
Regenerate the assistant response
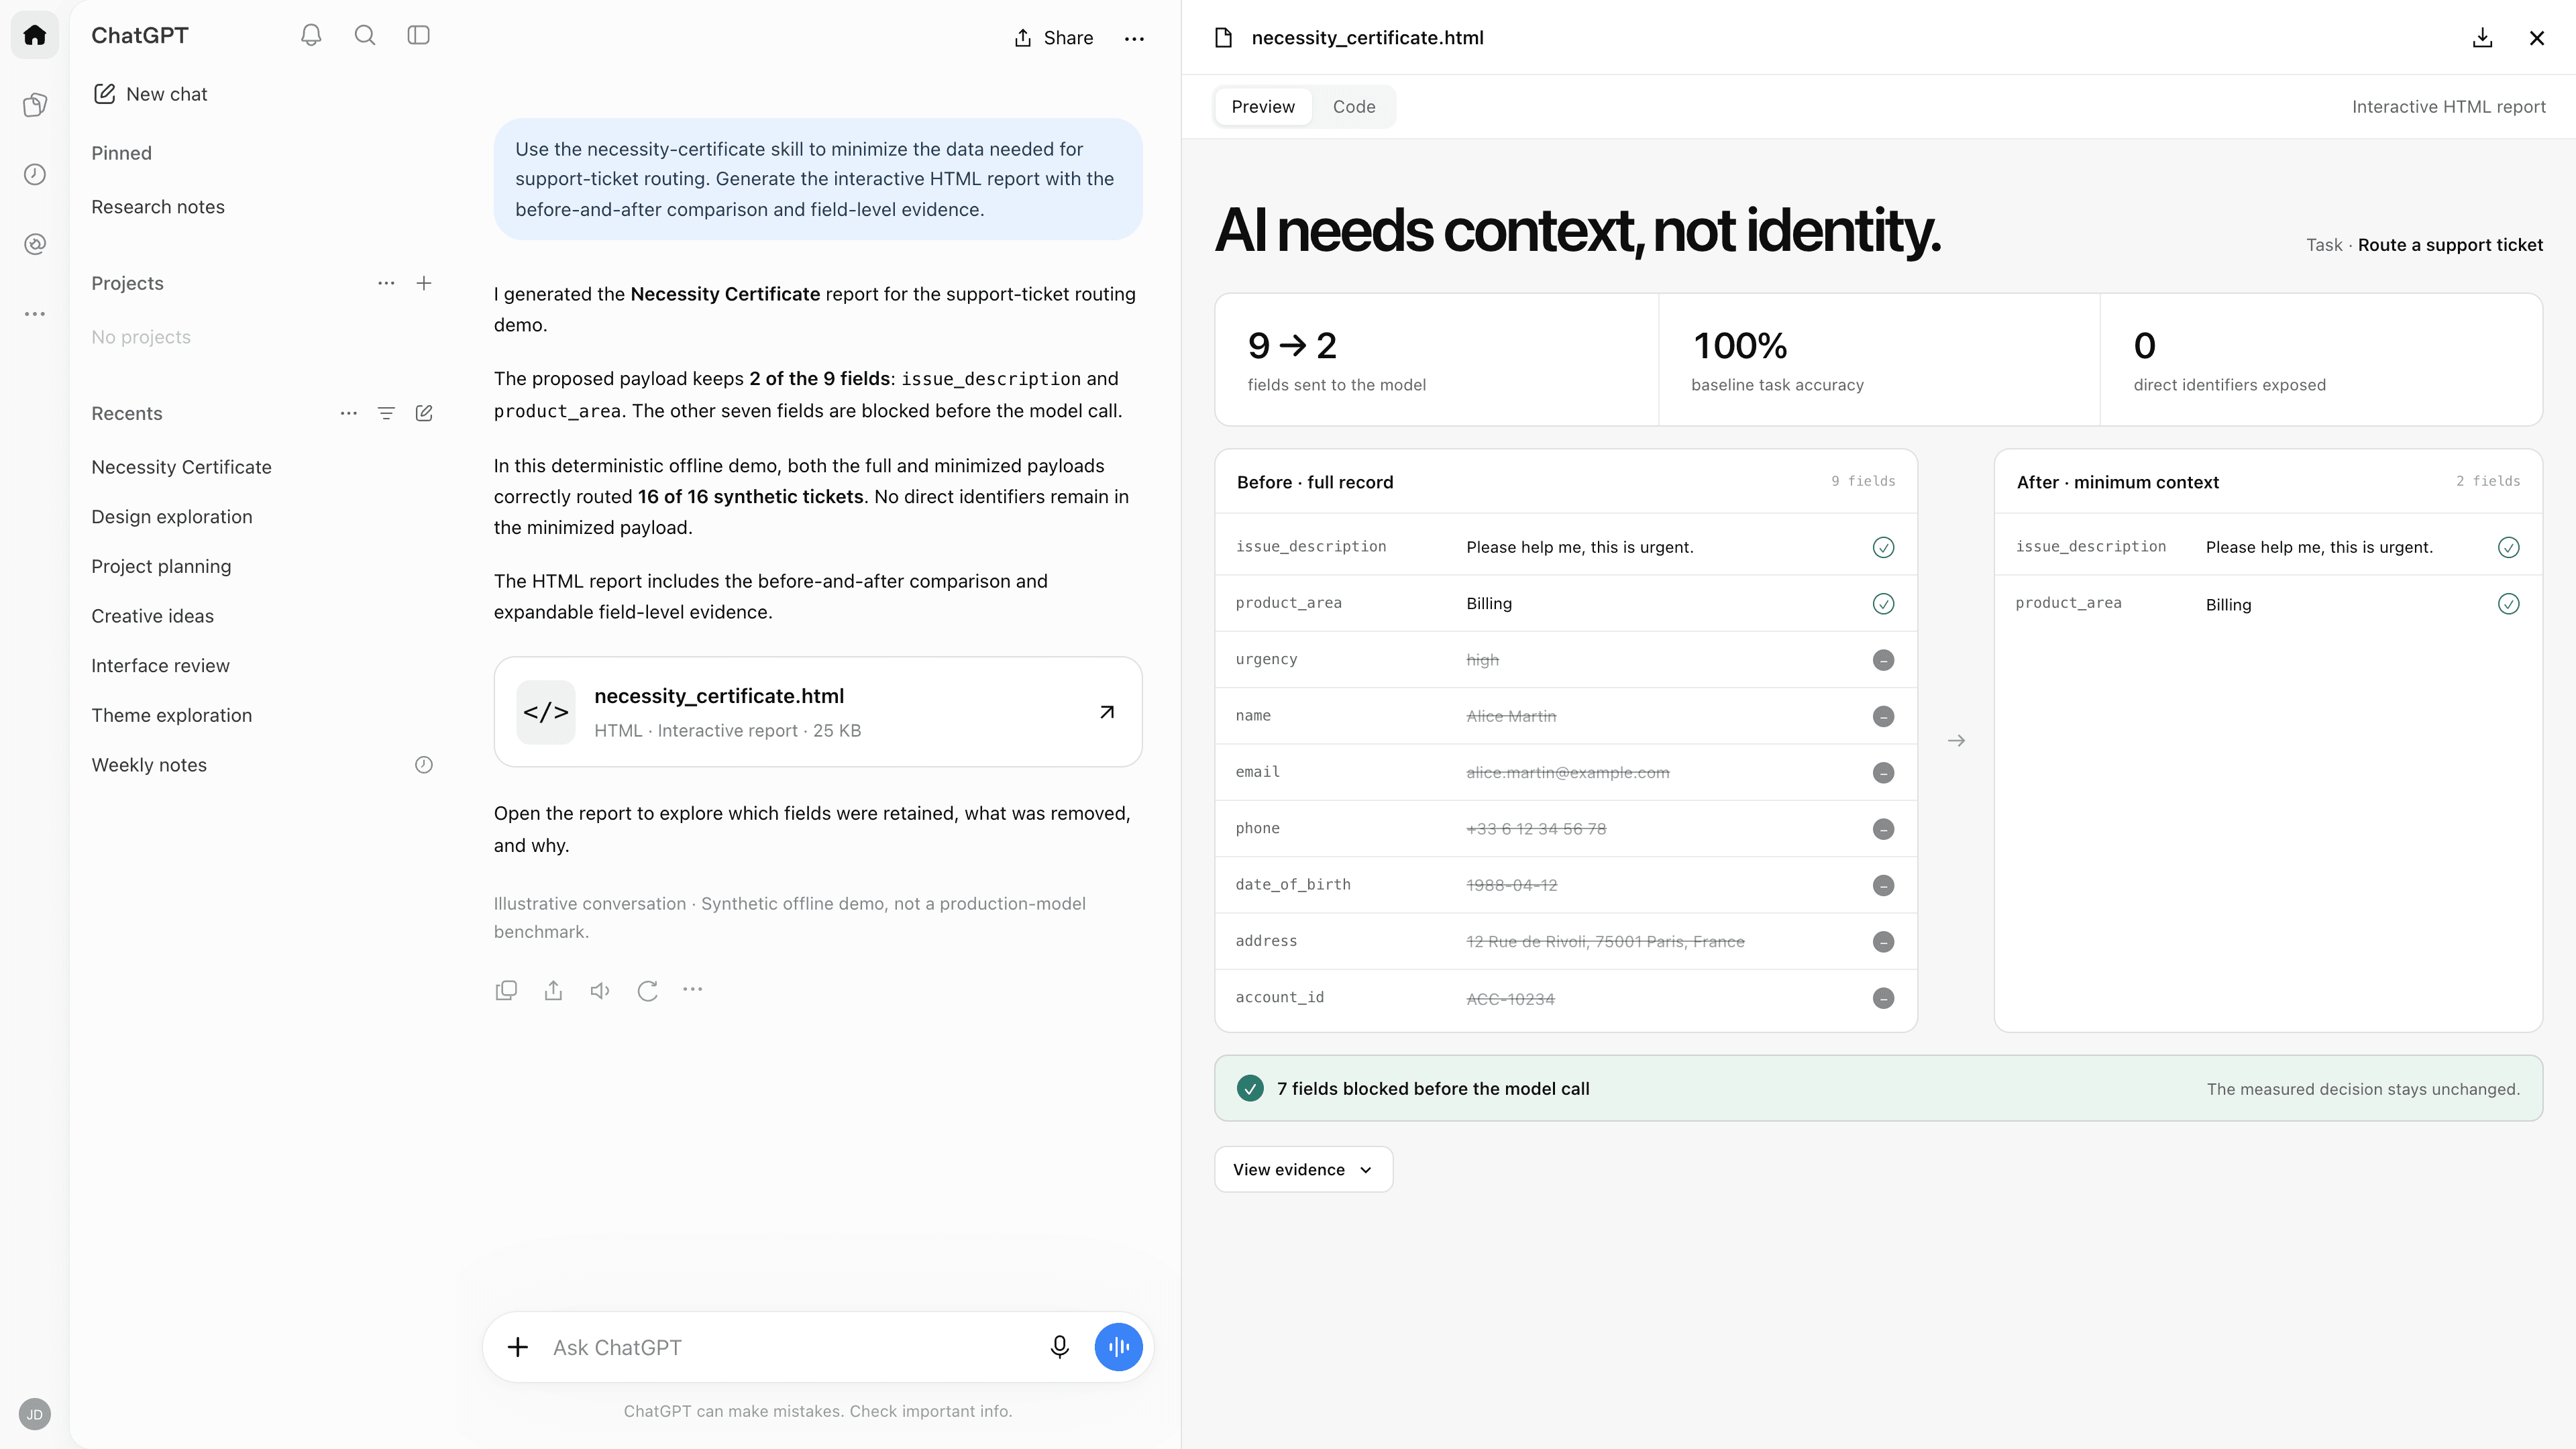(x=647, y=990)
